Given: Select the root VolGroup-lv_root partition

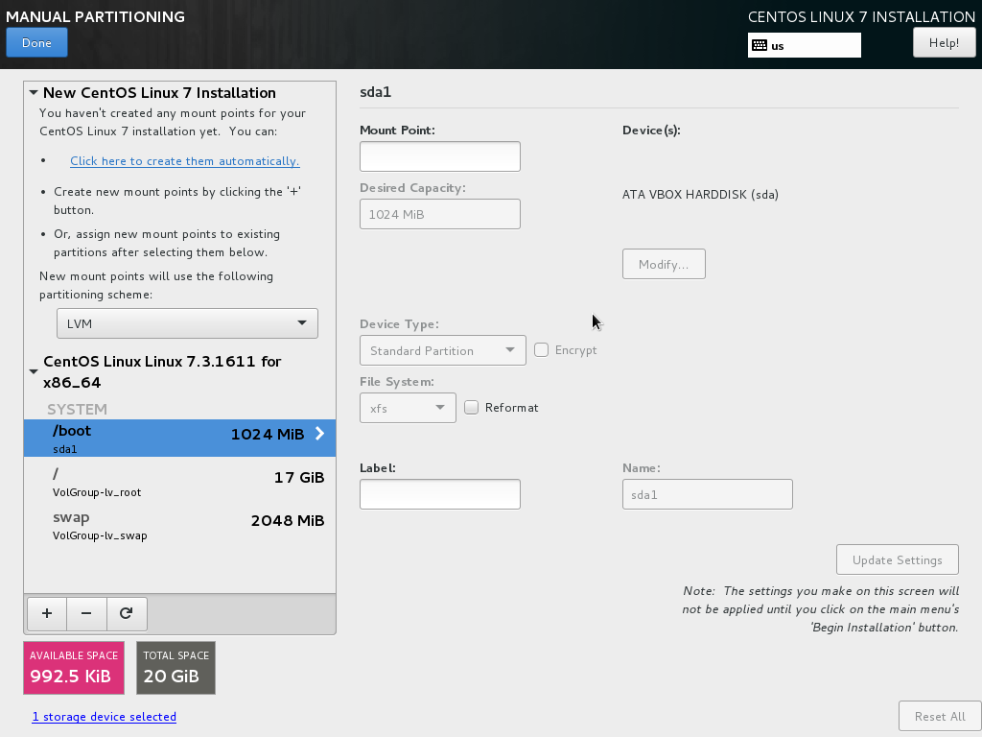Looking at the screenshot, I should pyautogui.click(x=179, y=482).
